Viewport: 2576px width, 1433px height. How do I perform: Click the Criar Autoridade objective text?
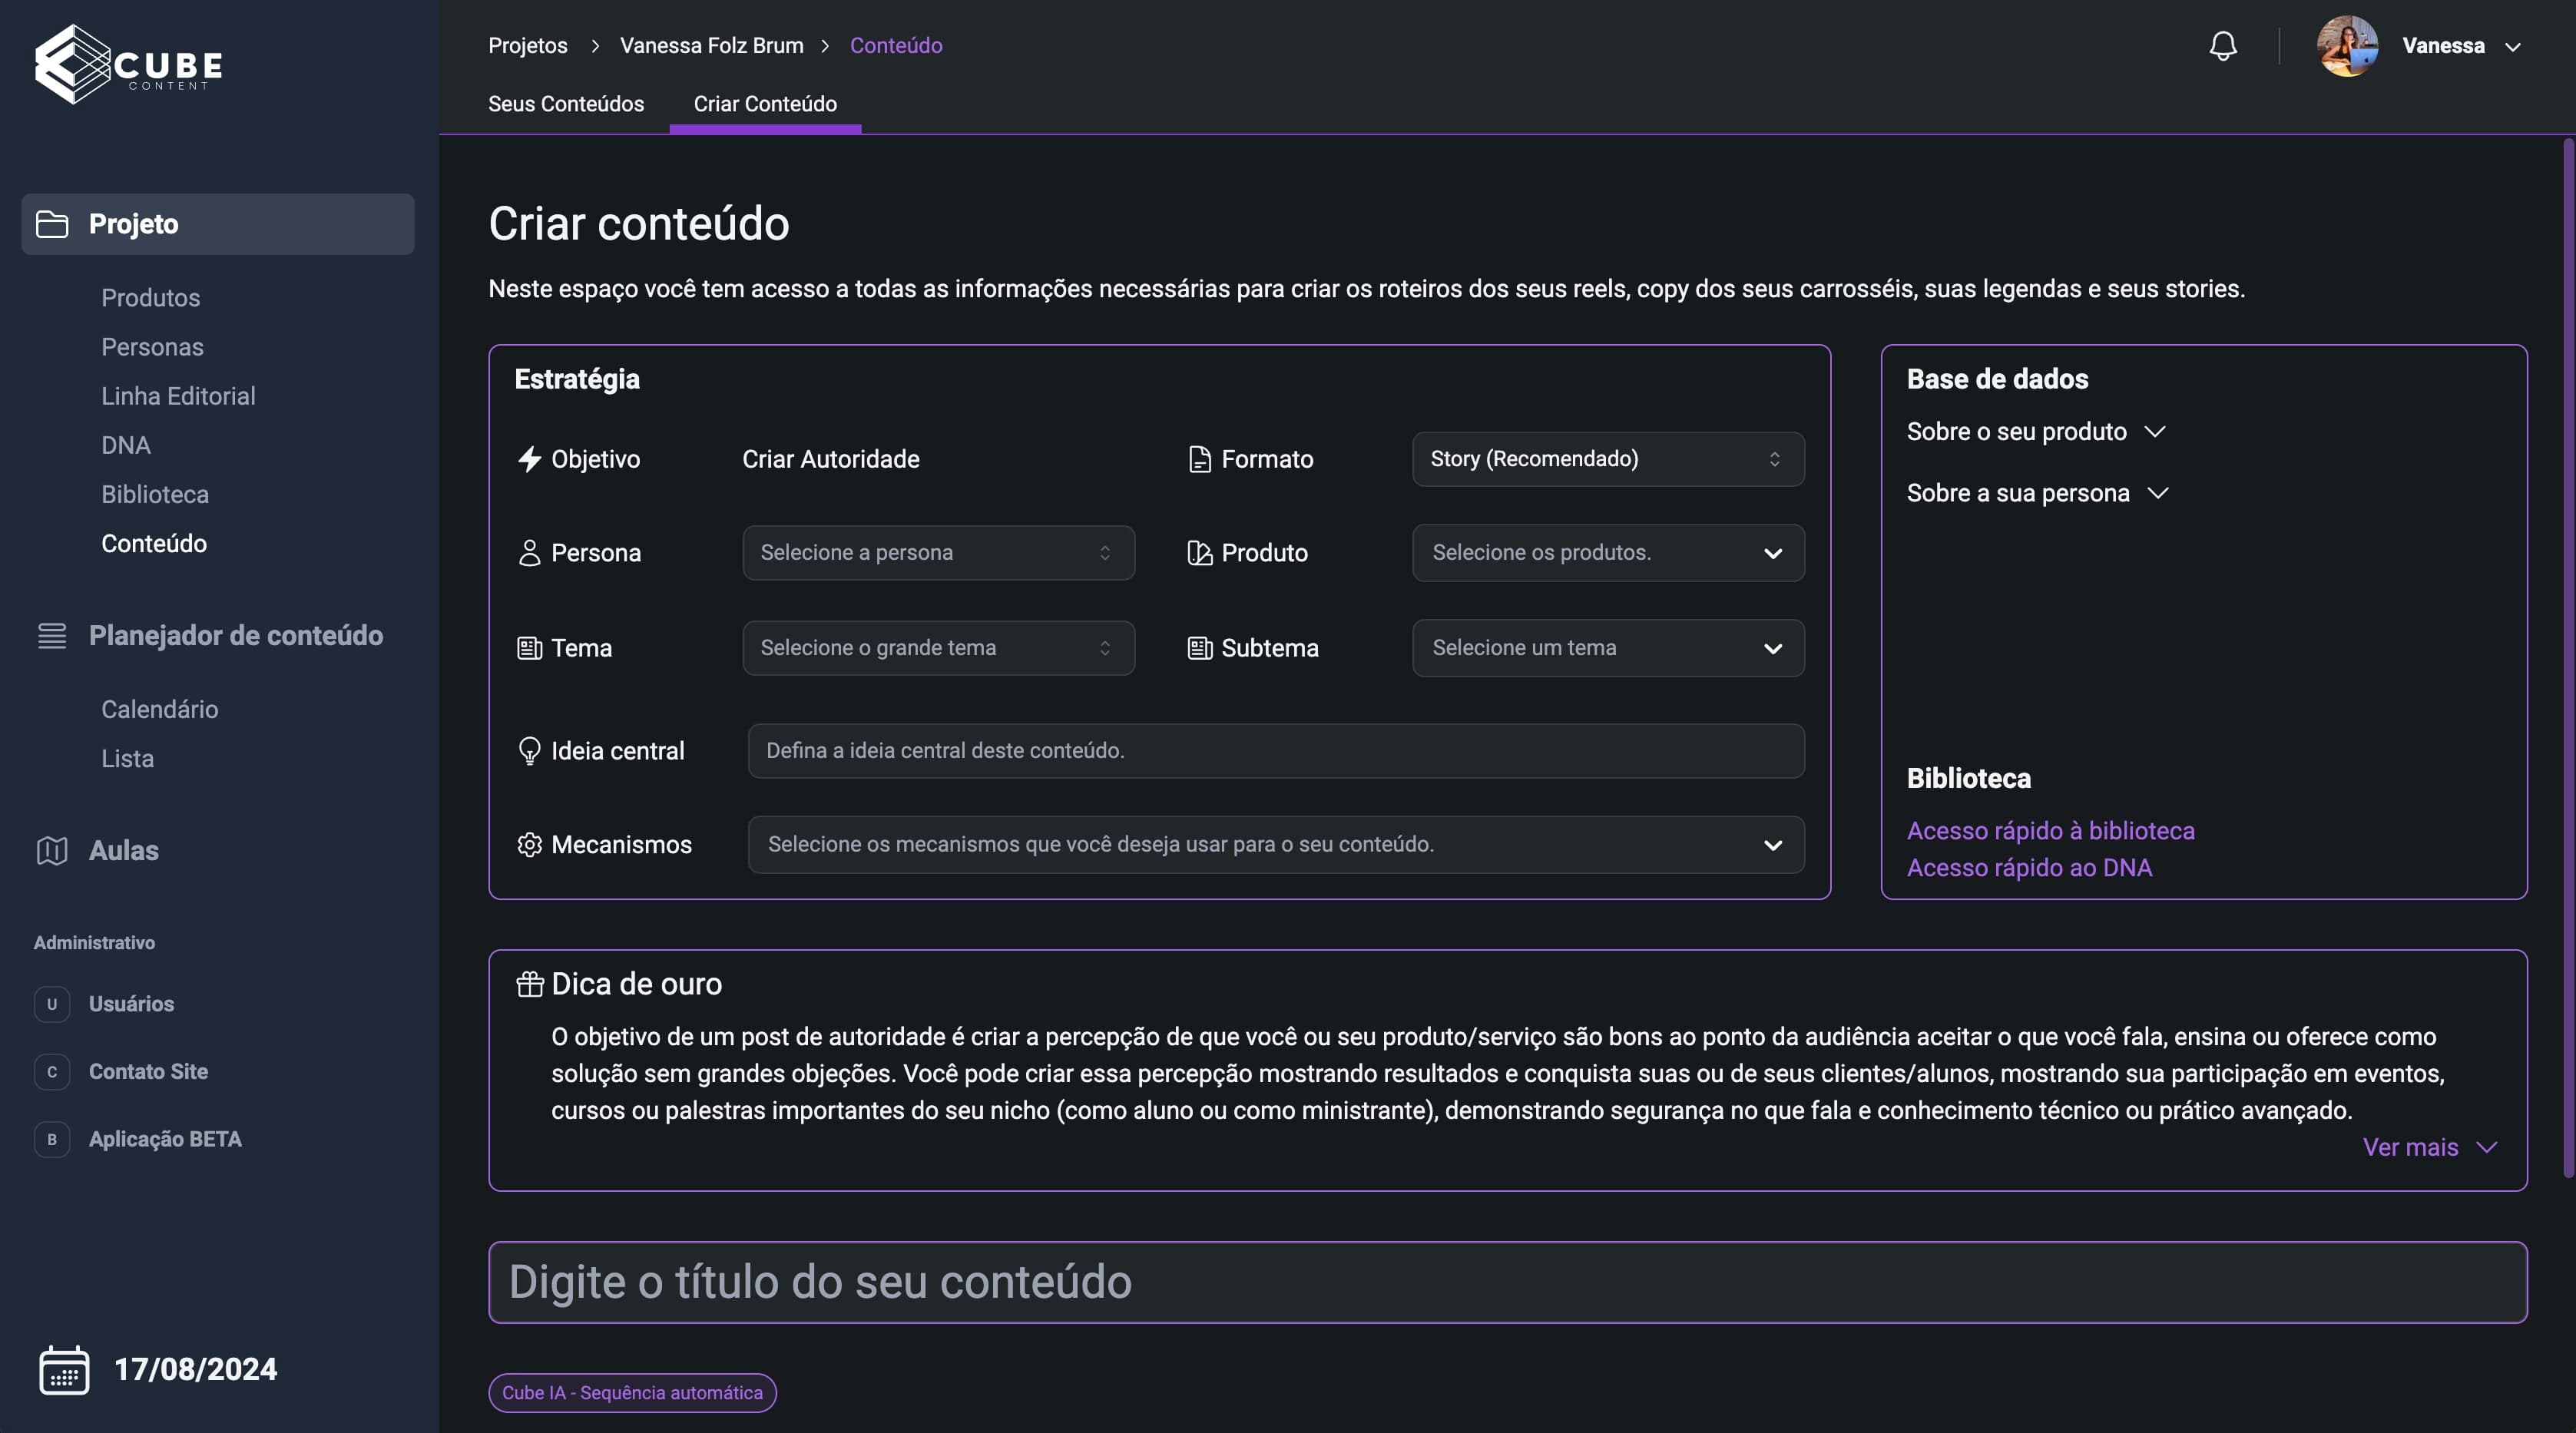tap(830, 459)
